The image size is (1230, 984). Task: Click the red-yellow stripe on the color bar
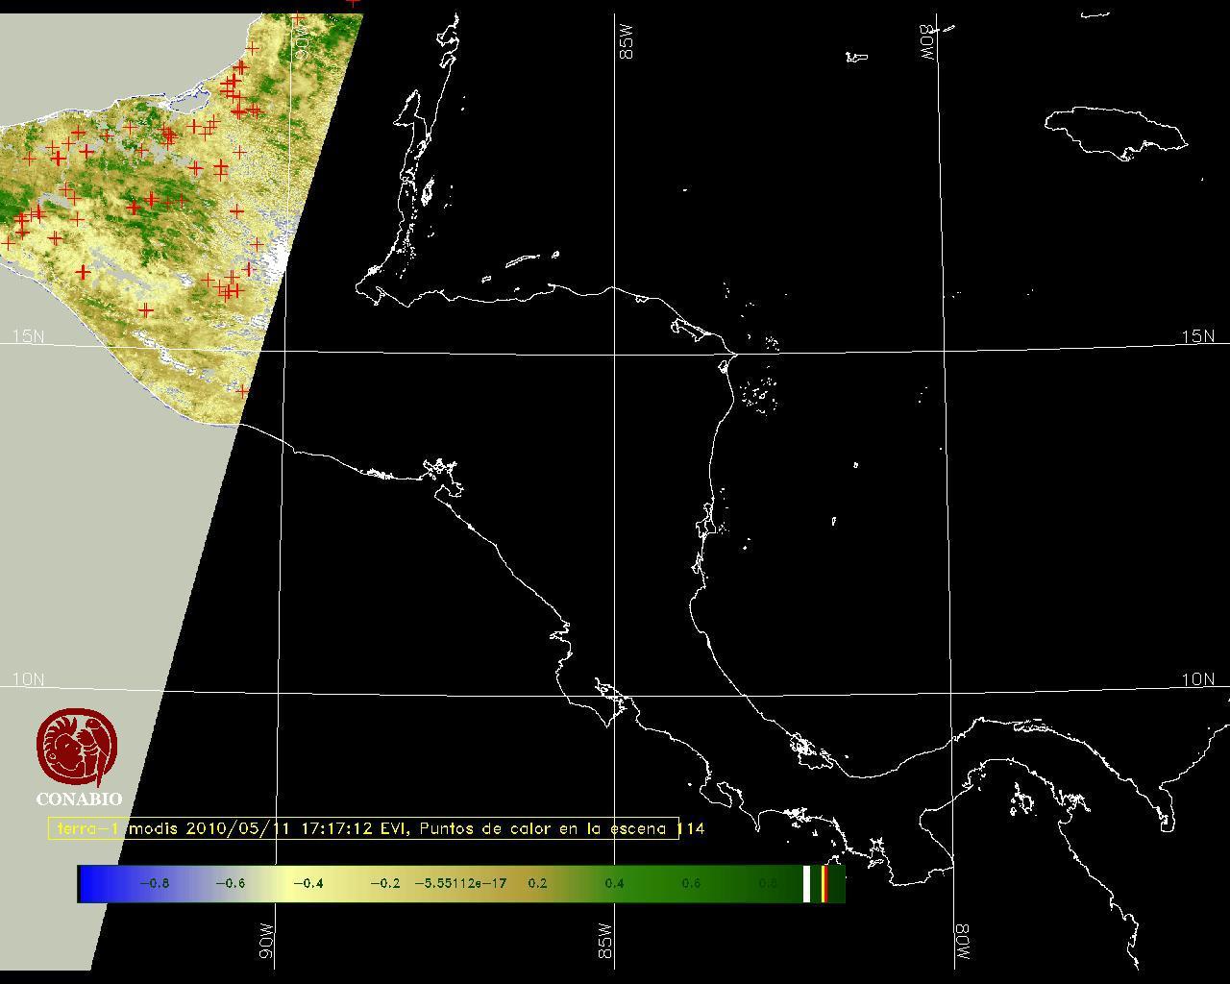(824, 883)
